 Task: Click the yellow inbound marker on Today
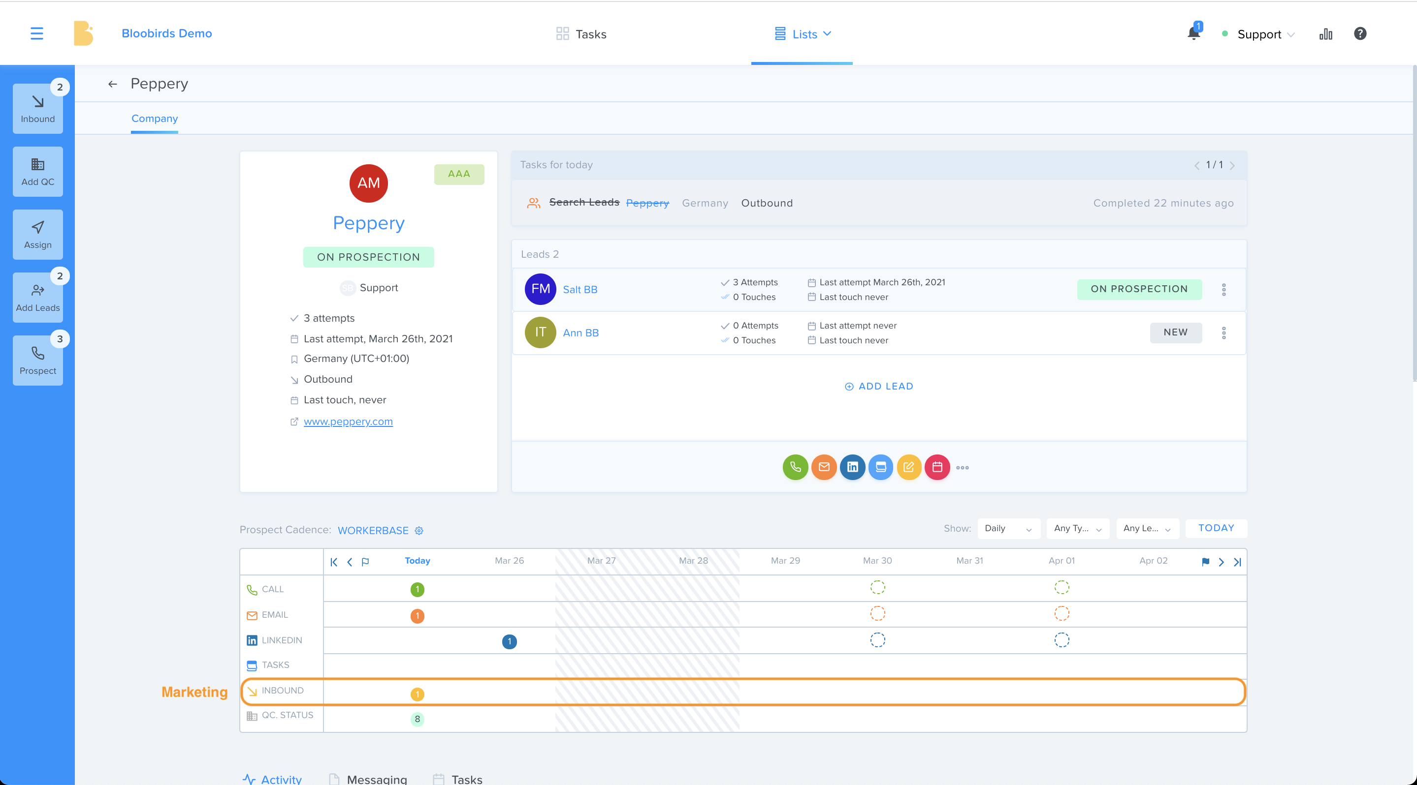click(418, 694)
